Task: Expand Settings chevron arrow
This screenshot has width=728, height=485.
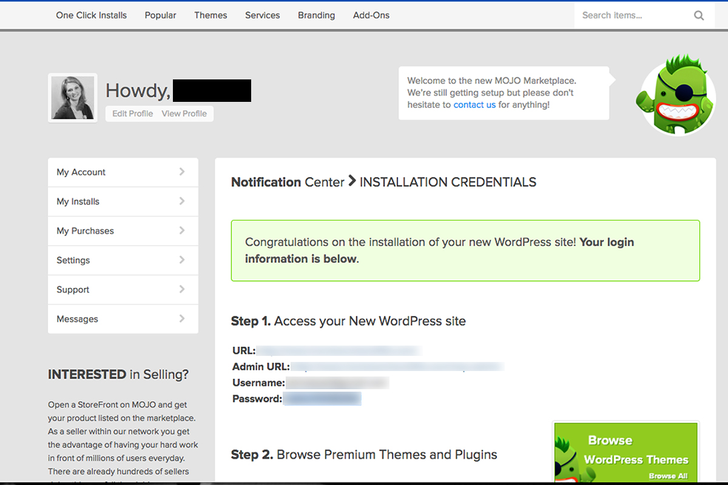Action: point(182,260)
